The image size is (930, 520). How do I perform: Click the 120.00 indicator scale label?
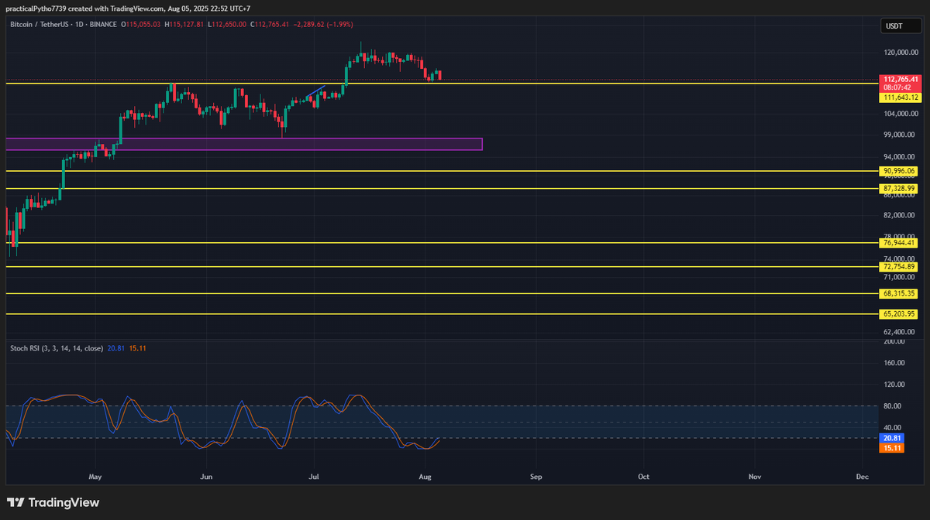894,384
